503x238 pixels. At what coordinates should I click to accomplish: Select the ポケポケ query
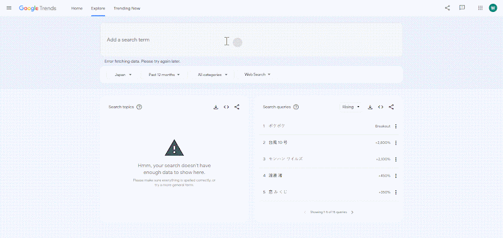coord(277,126)
